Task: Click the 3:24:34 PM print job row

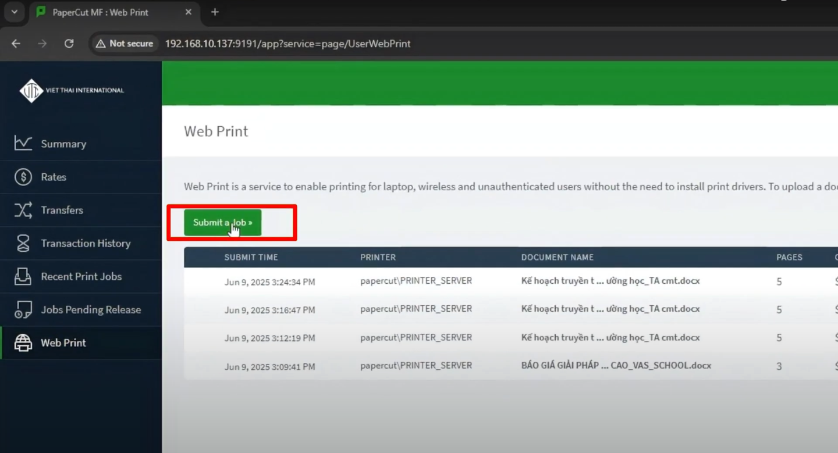Action: tap(269, 282)
